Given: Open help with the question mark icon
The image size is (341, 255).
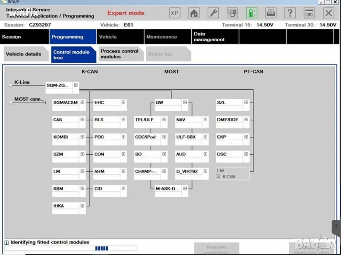Looking at the screenshot, I should coord(290,13).
